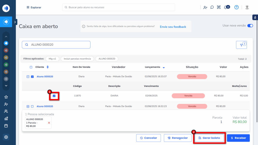Open the Explorar menu

pos(34,7)
